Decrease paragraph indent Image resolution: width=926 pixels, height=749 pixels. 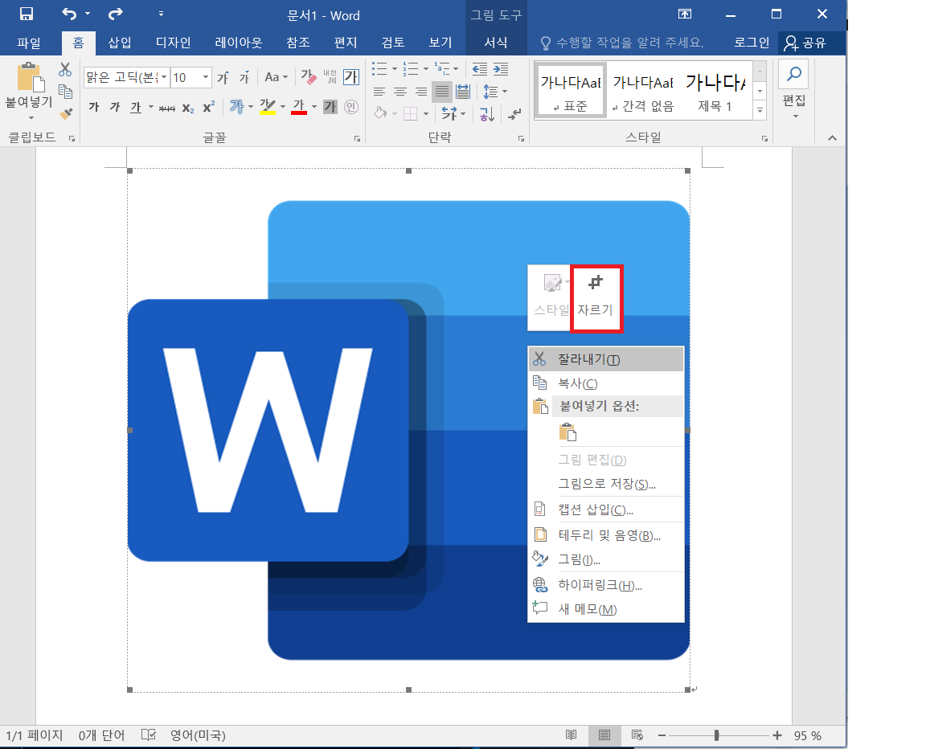click(x=480, y=70)
